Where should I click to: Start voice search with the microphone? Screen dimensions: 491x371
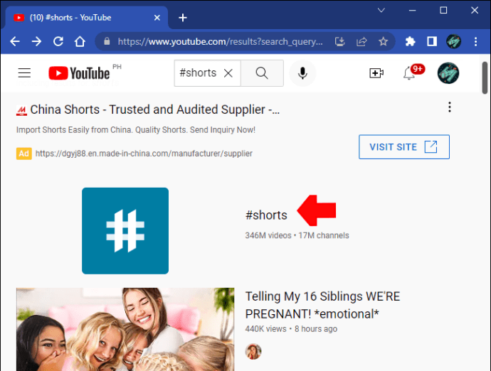pyautogui.click(x=303, y=72)
